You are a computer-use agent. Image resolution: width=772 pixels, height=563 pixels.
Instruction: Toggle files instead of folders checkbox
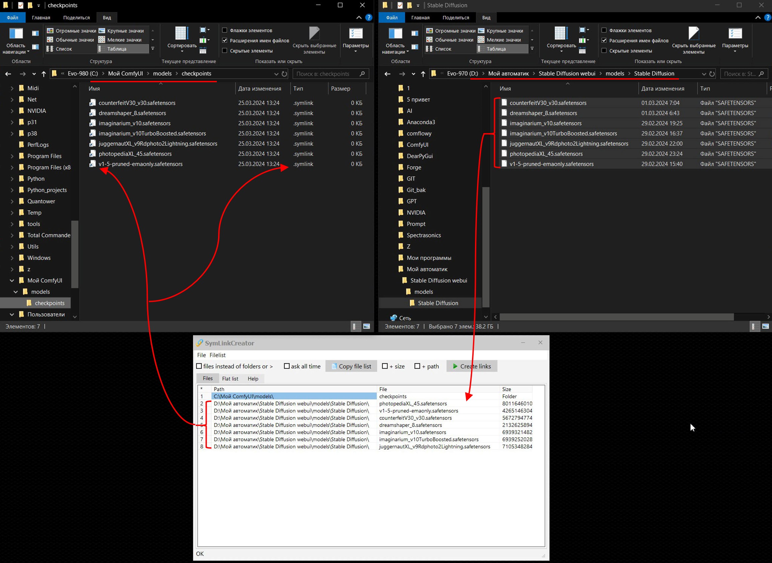point(200,366)
